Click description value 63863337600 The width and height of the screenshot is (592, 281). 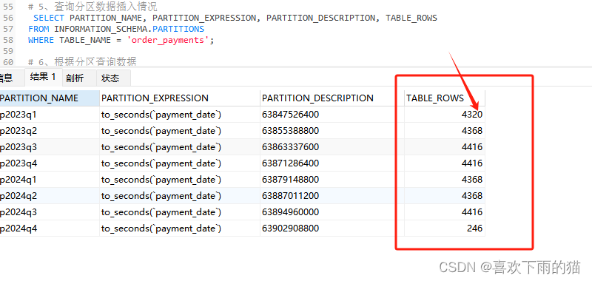[x=290, y=146]
